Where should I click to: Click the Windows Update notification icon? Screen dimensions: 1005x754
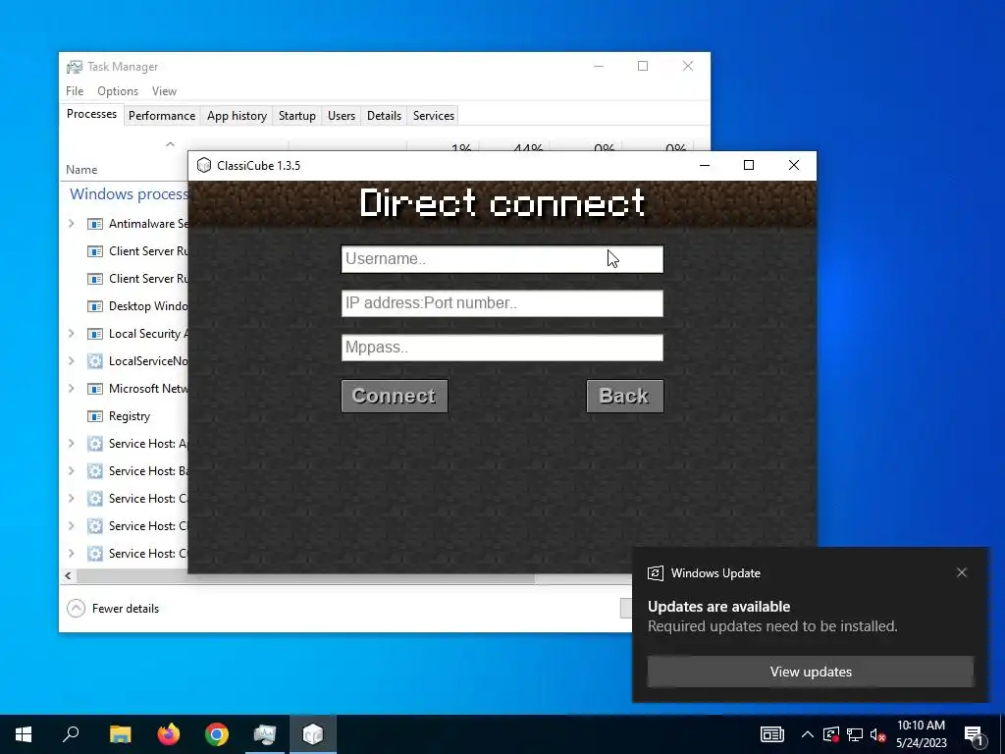pos(655,573)
